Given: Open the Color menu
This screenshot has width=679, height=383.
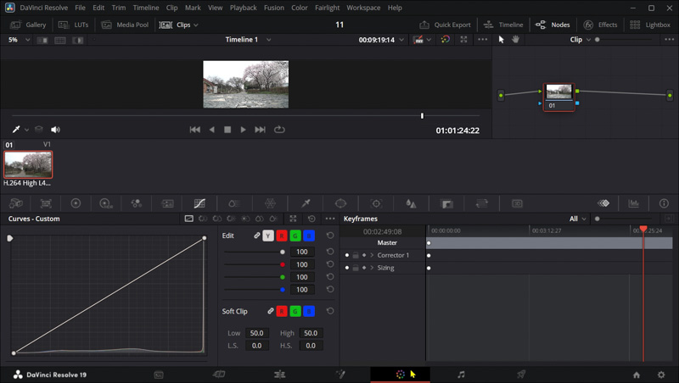Looking at the screenshot, I should pos(300,8).
